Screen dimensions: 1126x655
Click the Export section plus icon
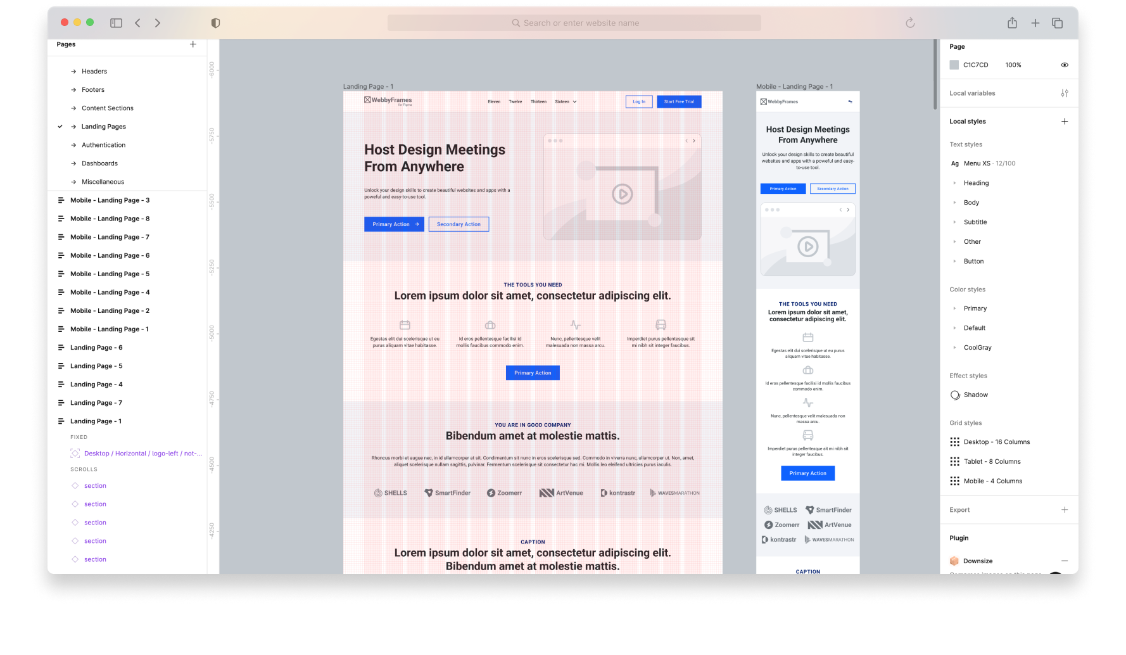tap(1065, 509)
